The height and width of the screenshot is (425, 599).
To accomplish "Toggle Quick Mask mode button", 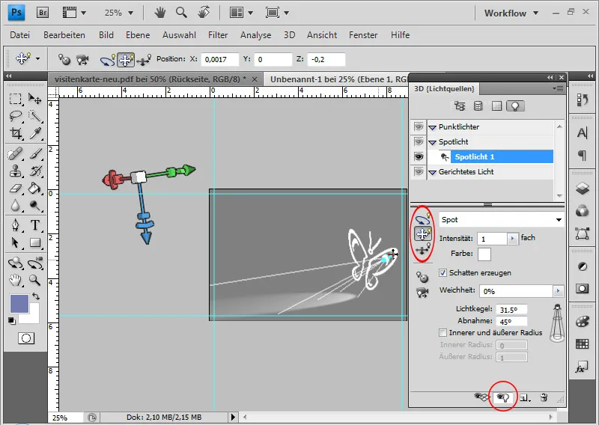I will click(26, 338).
